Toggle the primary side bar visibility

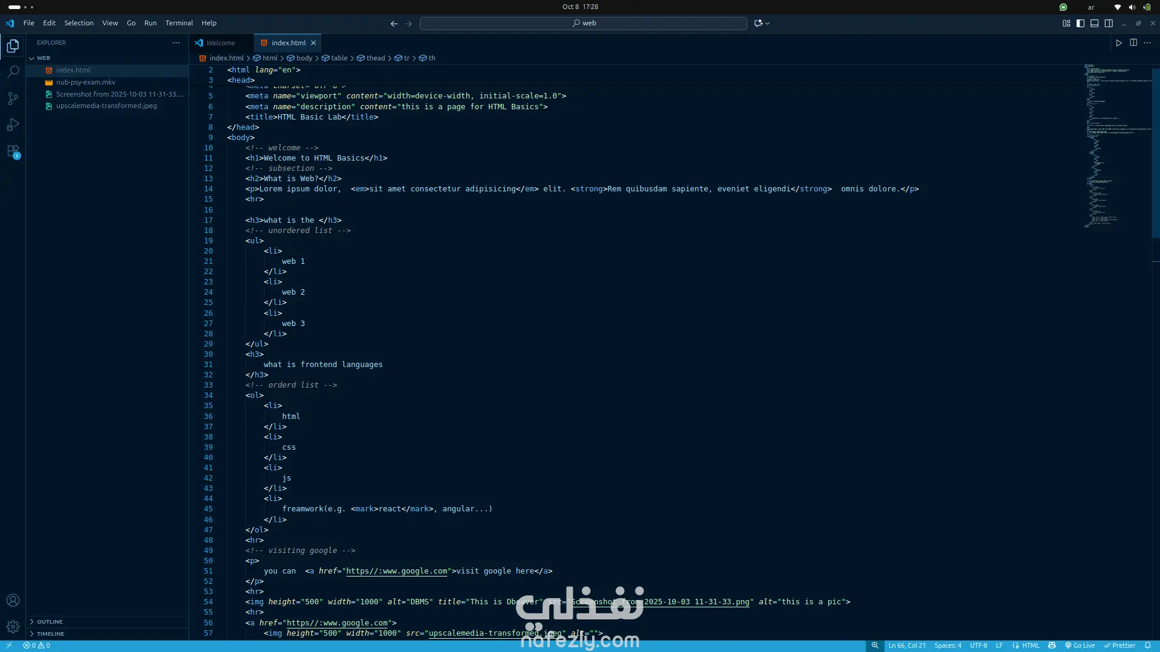(1080, 23)
